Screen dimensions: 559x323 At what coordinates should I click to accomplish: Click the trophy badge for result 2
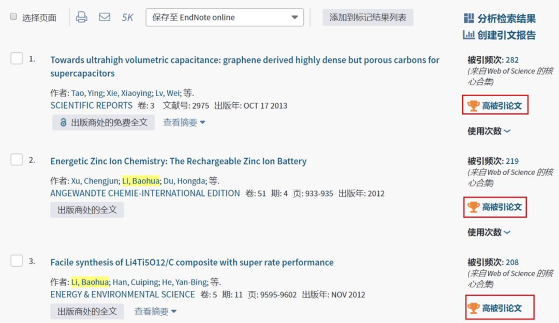pyautogui.click(x=473, y=207)
